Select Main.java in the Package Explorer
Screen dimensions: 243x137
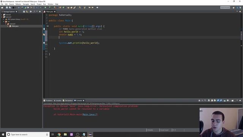(15, 26)
